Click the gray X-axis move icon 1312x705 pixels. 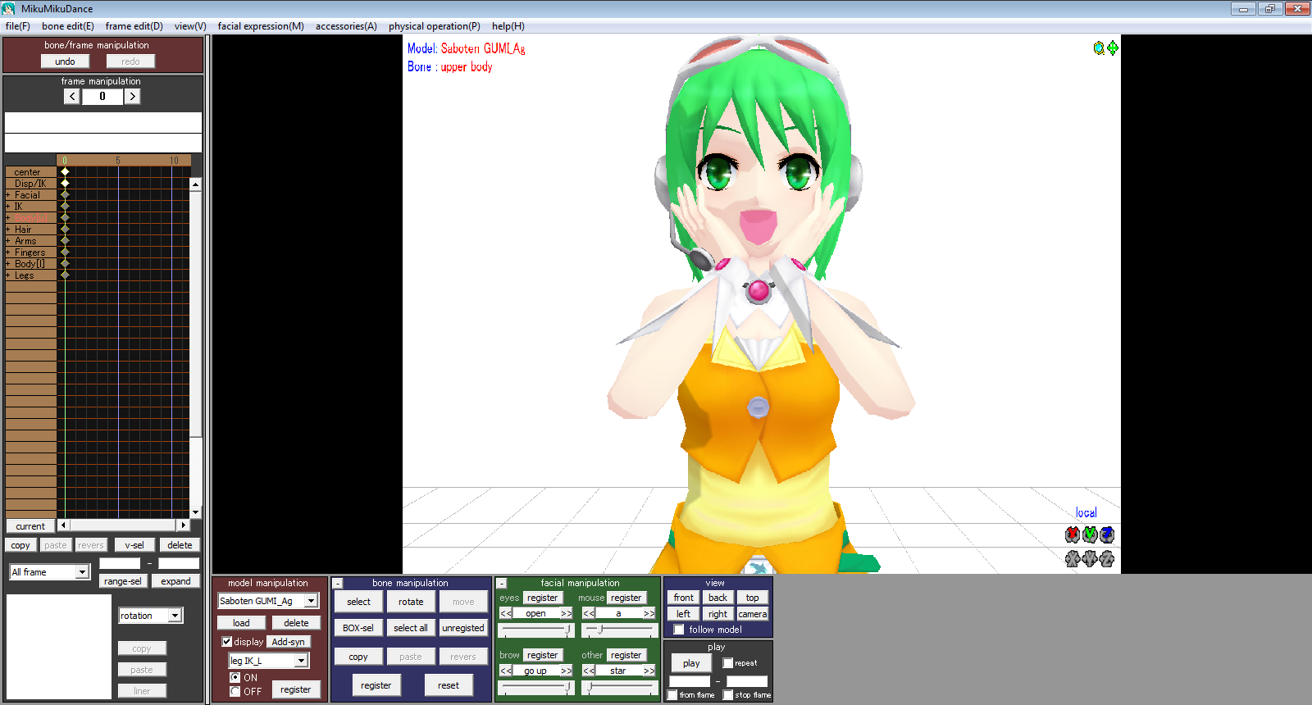[1073, 559]
